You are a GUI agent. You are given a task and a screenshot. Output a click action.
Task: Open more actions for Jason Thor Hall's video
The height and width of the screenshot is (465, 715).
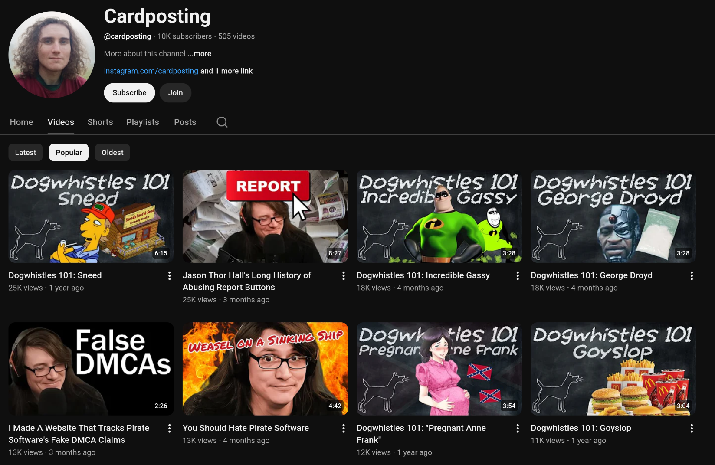[x=343, y=276]
